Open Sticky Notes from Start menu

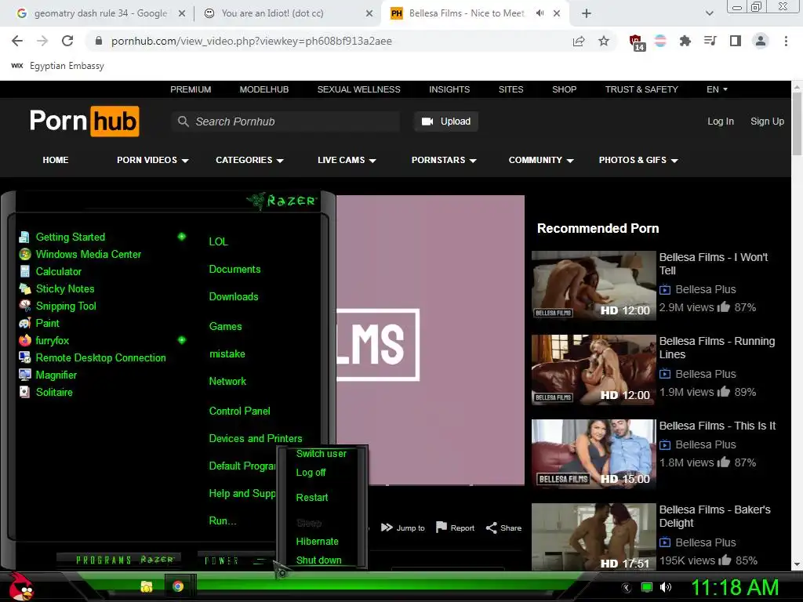pyautogui.click(x=56, y=288)
